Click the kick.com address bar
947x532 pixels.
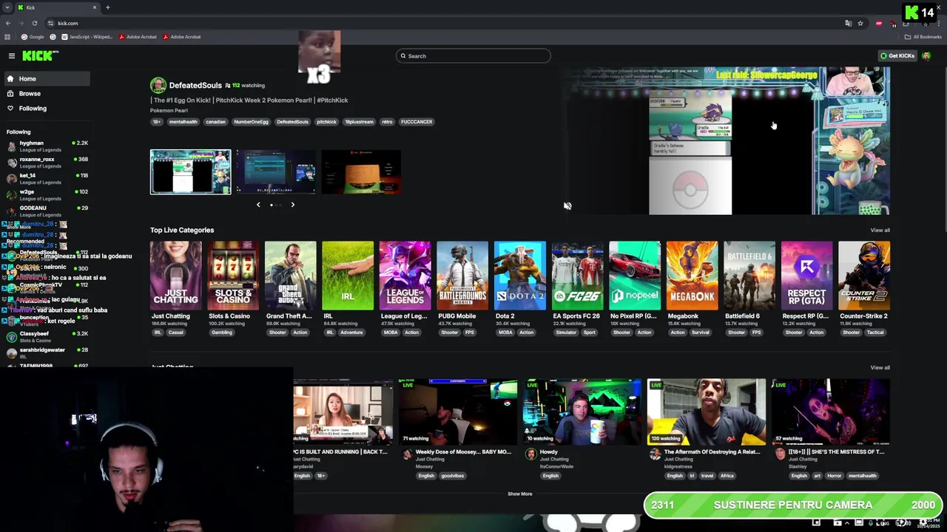[x=444, y=23]
